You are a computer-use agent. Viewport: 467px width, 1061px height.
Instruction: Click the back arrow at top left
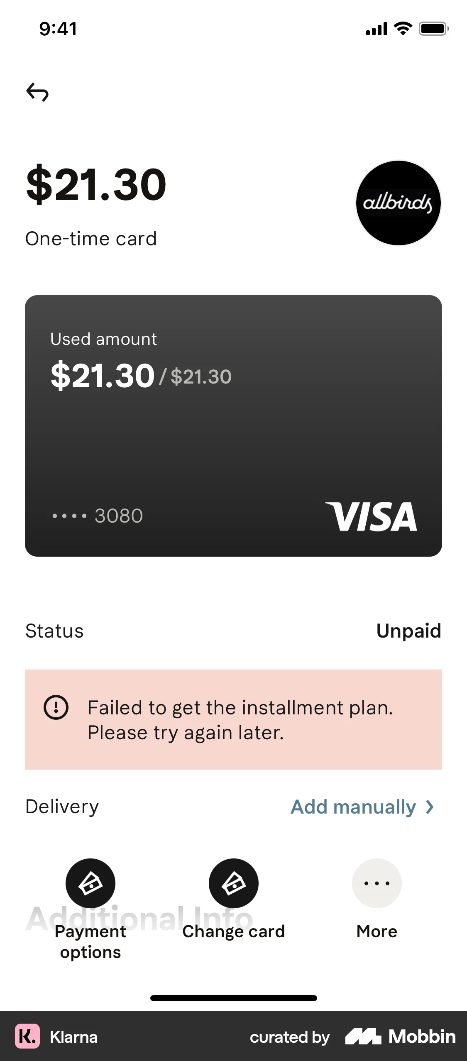tap(37, 92)
